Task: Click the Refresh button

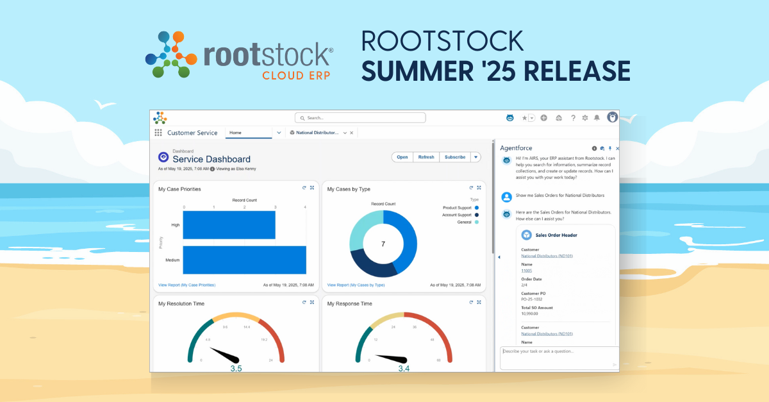Action: click(x=426, y=157)
